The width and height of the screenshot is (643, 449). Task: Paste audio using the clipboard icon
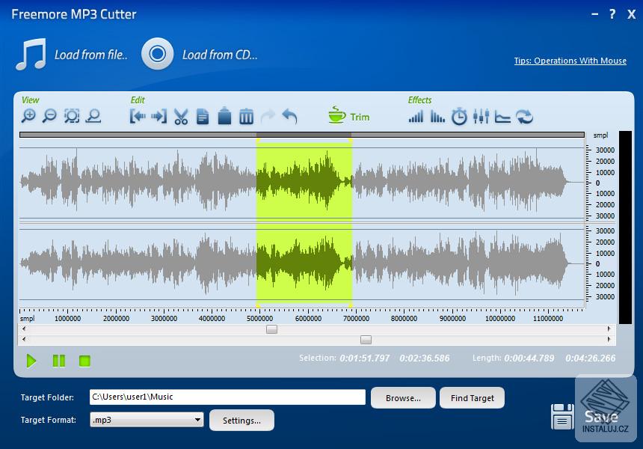(224, 116)
